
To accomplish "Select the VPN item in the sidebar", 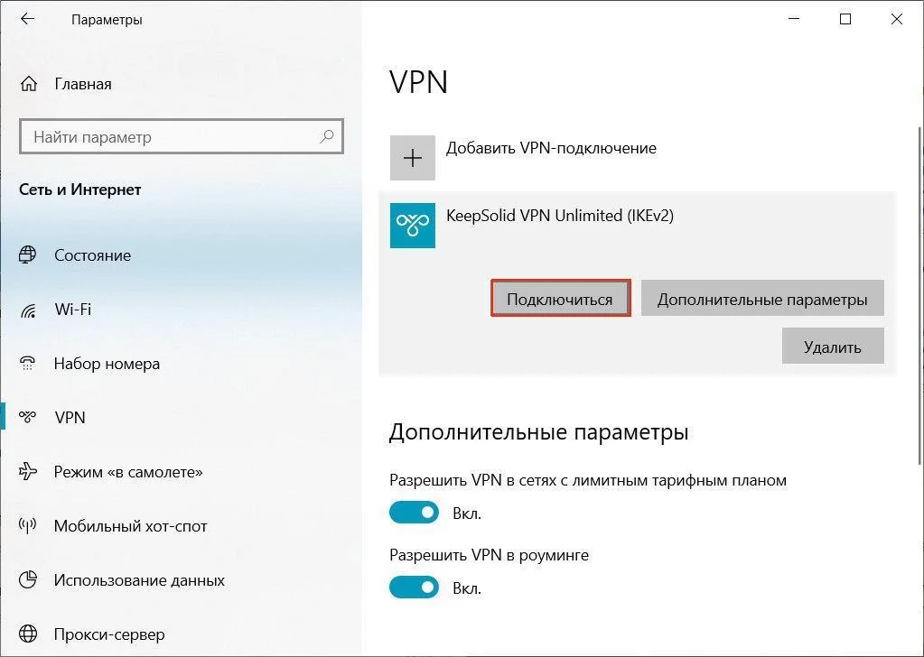I will pos(70,418).
